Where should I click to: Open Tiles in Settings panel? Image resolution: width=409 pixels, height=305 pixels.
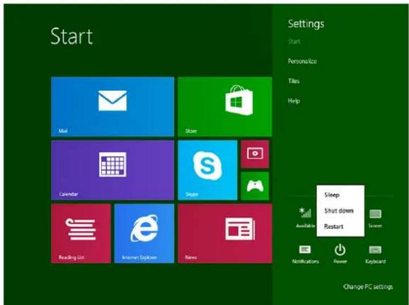[294, 81]
